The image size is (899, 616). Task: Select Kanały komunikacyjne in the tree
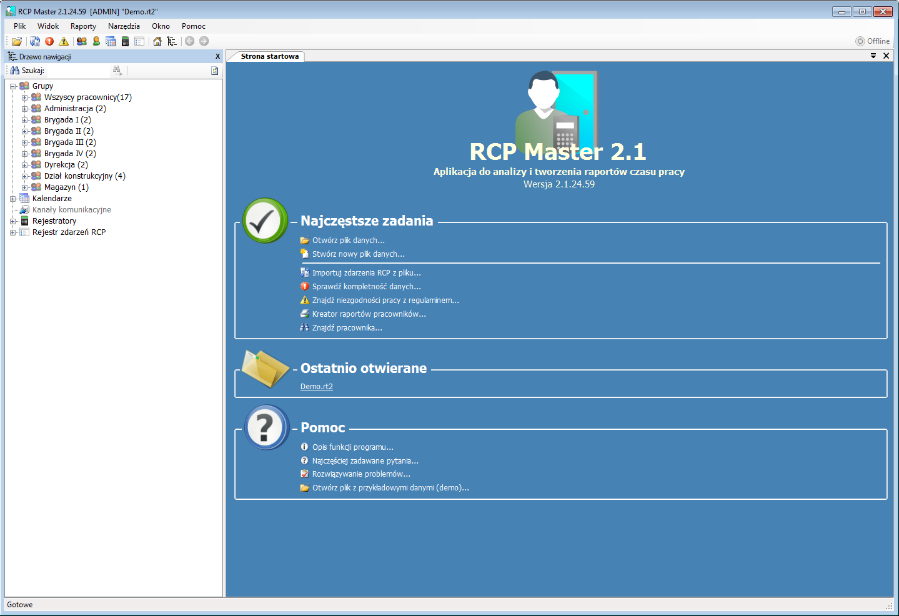point(72,210)
